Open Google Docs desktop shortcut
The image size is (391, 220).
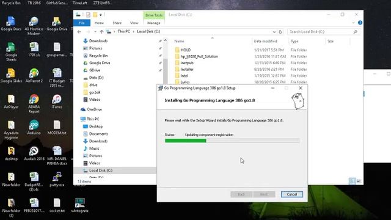(x=11, y=24)
